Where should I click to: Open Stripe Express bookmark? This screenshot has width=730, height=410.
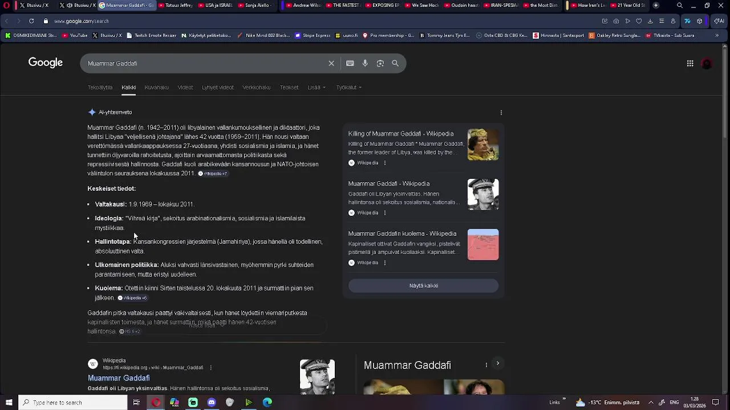pos(313,35)
